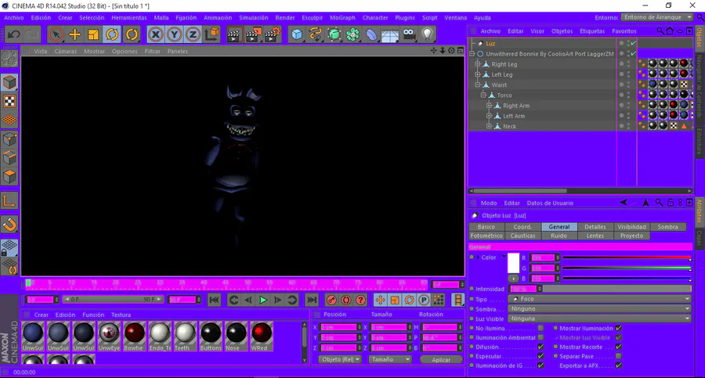Viewport: 705px width, 378px height.
Task: Expand the Right Leg tree item
Action: (x=478, y=64)
